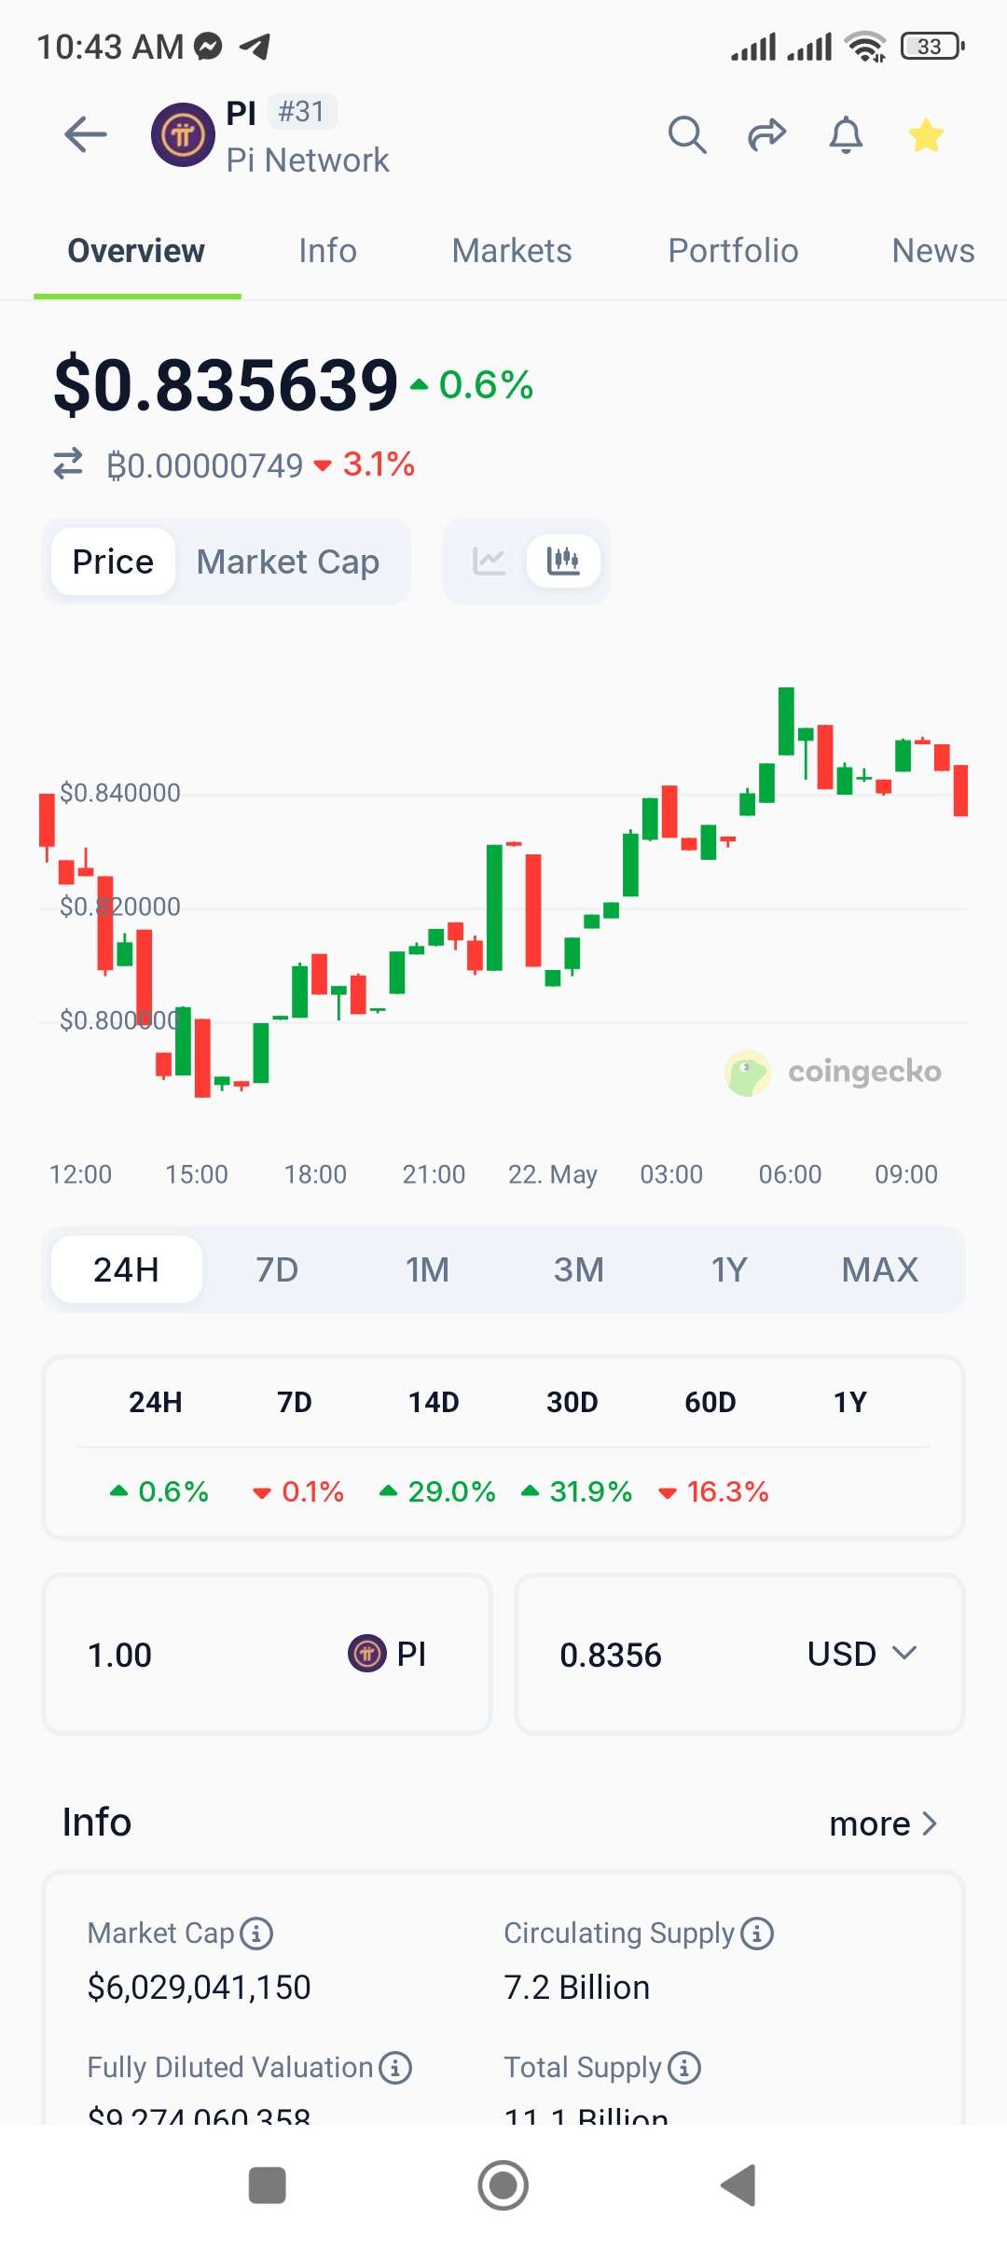Select the 24H chart range
The image size is (1007, 2246).
[x=126, y=1269]
